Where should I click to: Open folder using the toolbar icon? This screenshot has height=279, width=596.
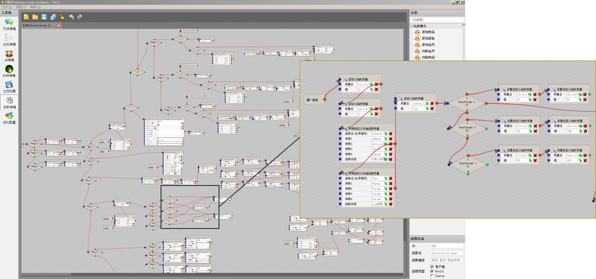pyautogui.click(x=35, y=17)
